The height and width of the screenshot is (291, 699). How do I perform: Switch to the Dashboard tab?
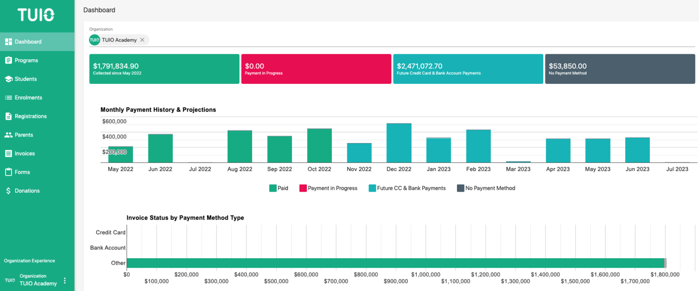click(27, 41)
